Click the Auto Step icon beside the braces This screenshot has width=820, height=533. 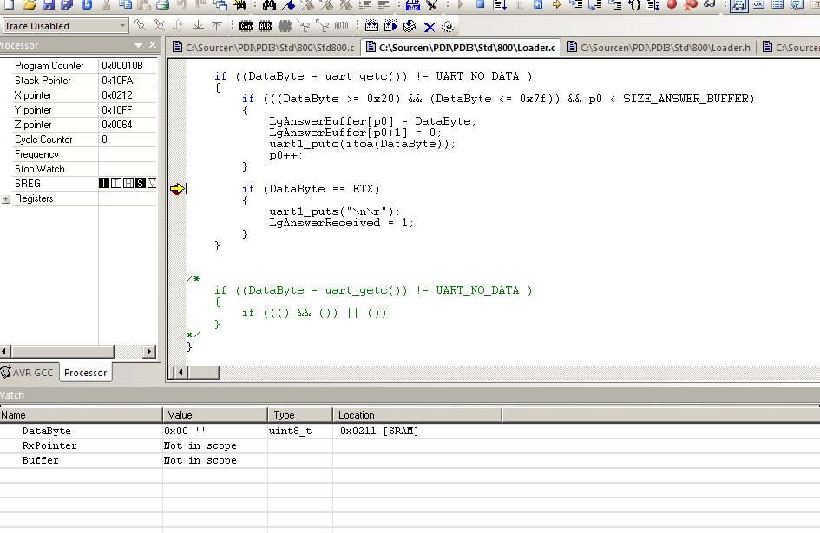pos(653,4)
